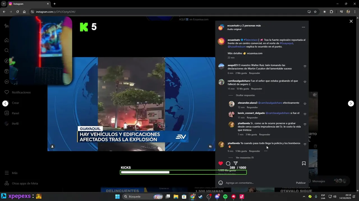Image resolution: width=359 pixels, height=201 pixels.
Task: Open the Windows Start menu
Action: 118,197
